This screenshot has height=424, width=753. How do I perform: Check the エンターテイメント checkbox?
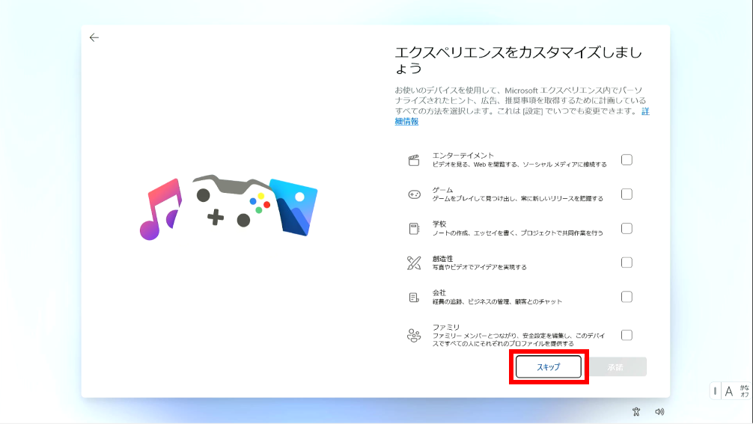pyautogui.click(x=627, y=160)
